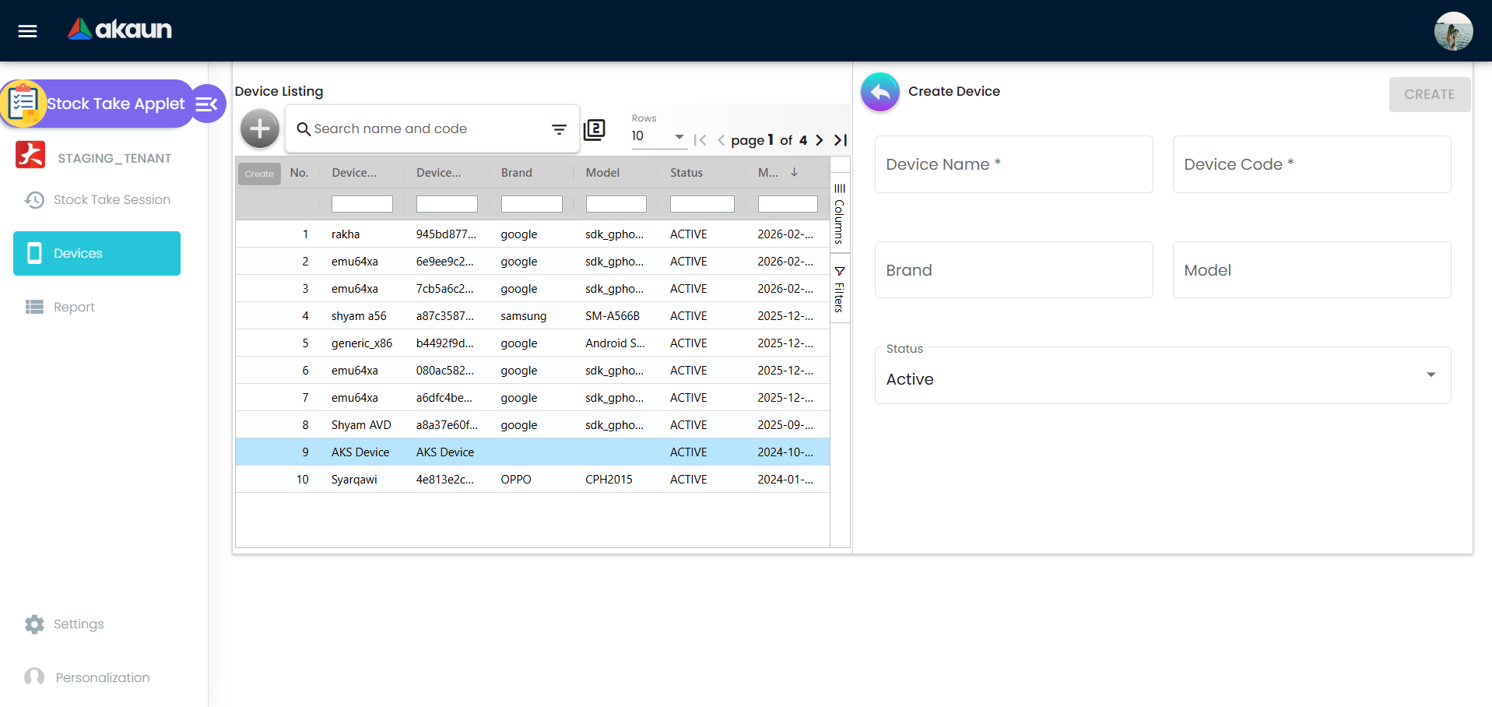Open the navigation hamburger menu
Screen dimensions: 1492x707
(26, 30)
